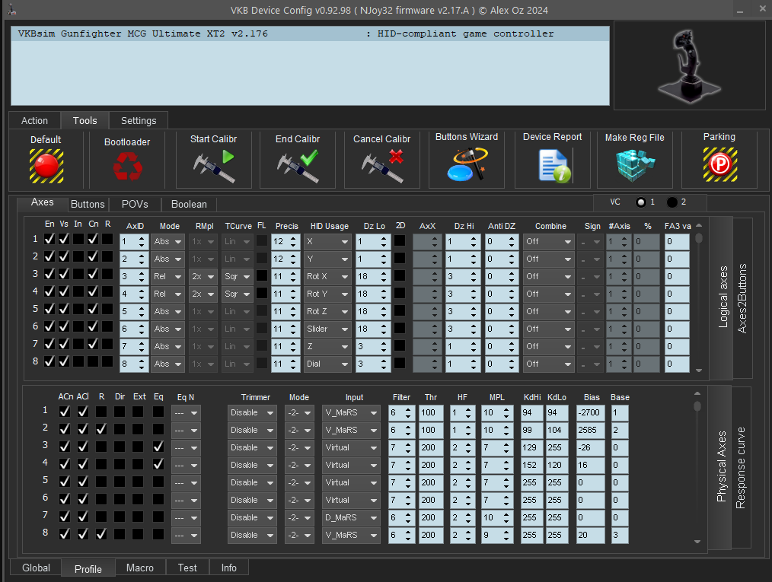Click the Bootloader recycle icon
Image resolution: width=772 pixels, height=582 pixels.
click(127, 166)
